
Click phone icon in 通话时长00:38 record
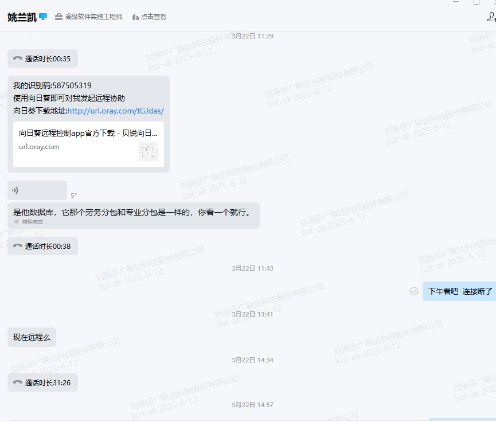point(18,246)
